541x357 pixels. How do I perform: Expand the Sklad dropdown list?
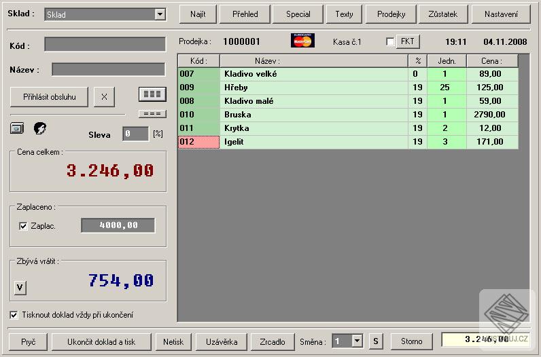[x=160, y=14]
